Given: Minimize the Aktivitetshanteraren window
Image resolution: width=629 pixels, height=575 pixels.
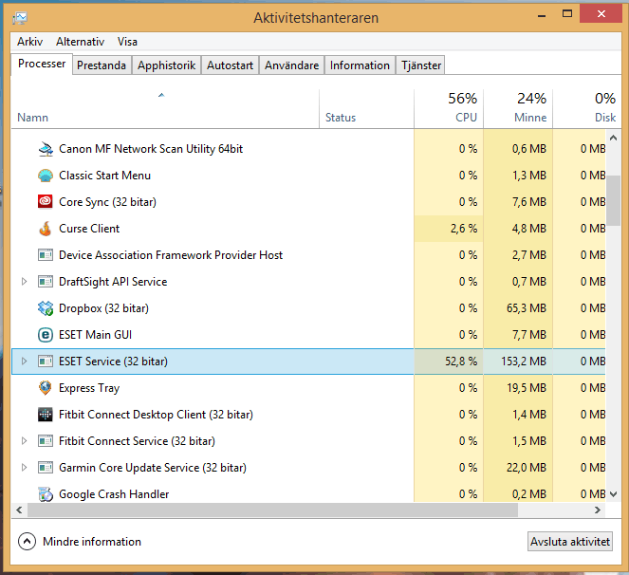Looking at the screenshot, I should click(x=542, y=15).
